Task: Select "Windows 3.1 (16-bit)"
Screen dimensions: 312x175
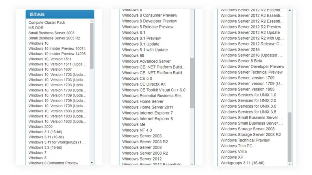Action: (x=45, y=132)
